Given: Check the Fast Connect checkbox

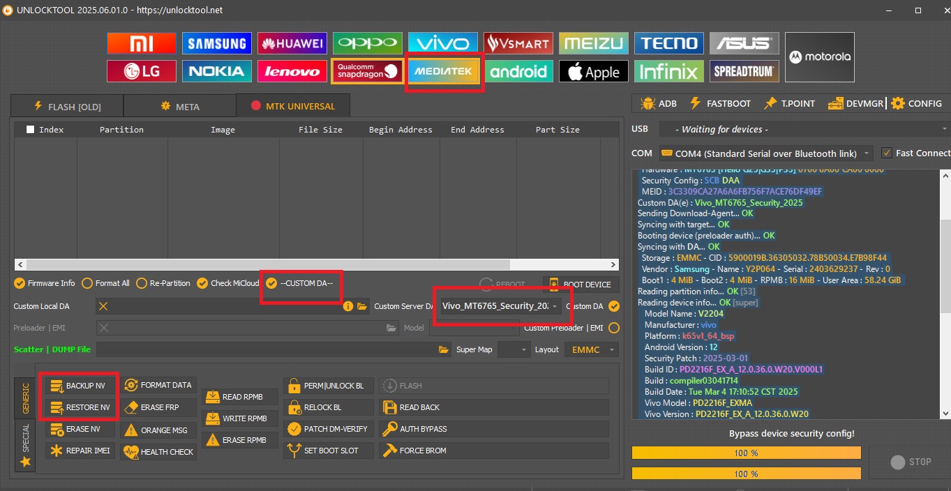Looking at the screenshot, I should pos(887,153).
